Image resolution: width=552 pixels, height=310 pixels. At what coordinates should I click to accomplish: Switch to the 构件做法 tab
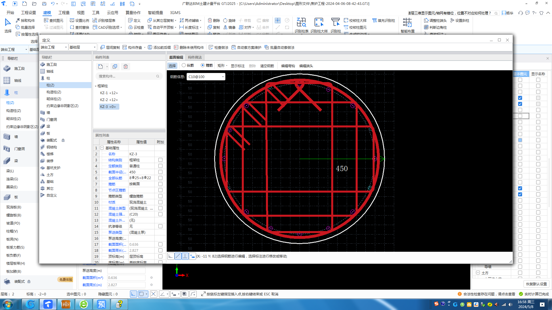click(195, 57)
